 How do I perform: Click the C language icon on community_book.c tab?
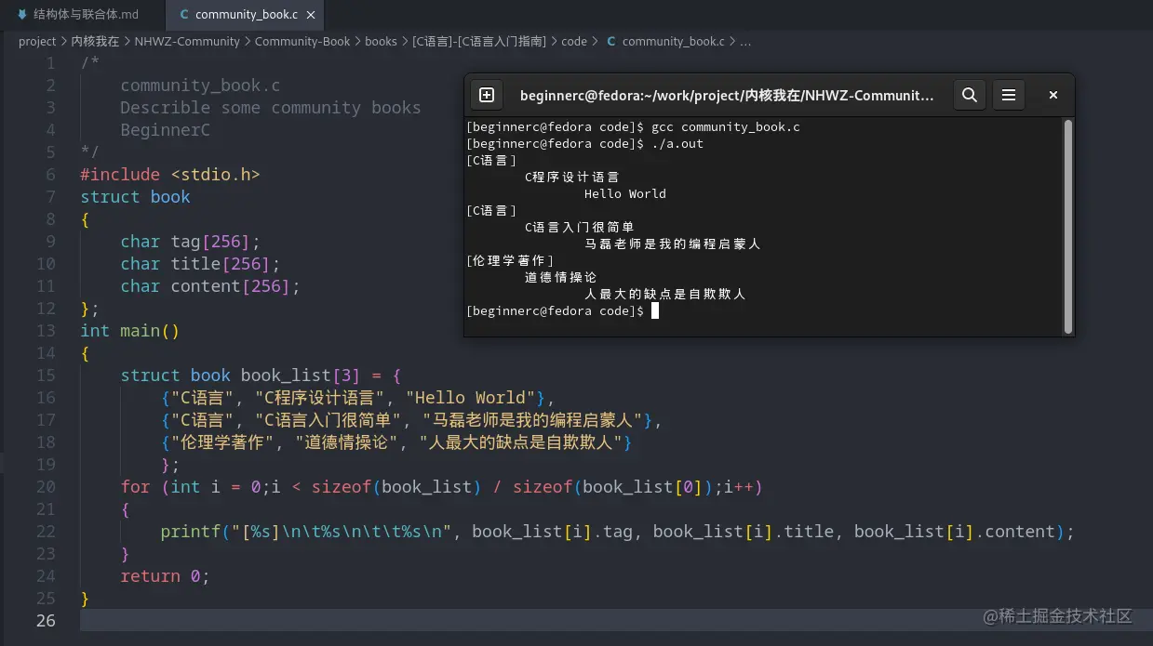tap(182, 15)
